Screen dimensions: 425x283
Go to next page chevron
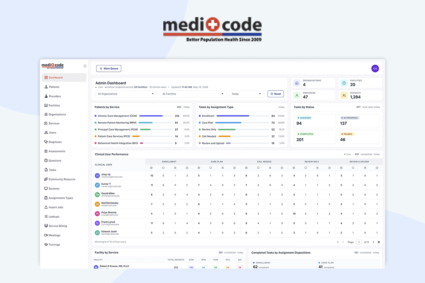(373, 242)
